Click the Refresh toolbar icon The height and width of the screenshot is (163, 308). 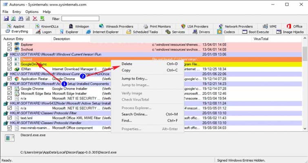[13, 19]
